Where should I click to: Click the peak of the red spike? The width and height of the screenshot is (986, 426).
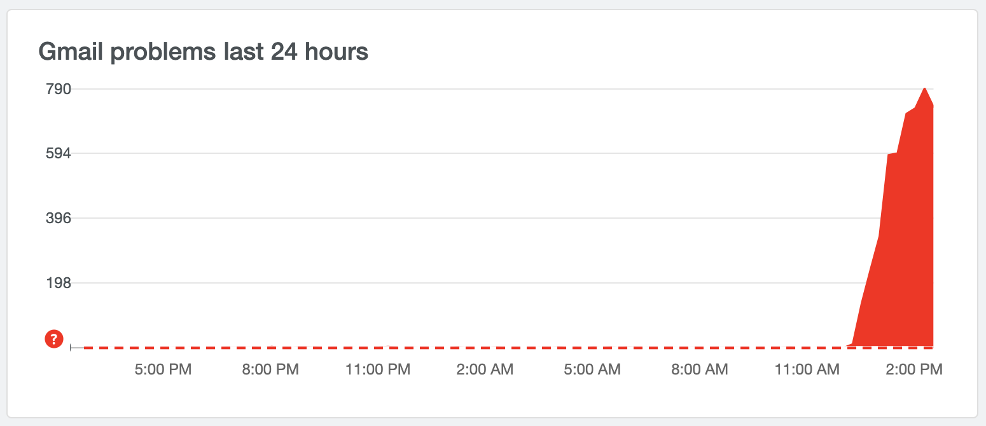[924, 88]
